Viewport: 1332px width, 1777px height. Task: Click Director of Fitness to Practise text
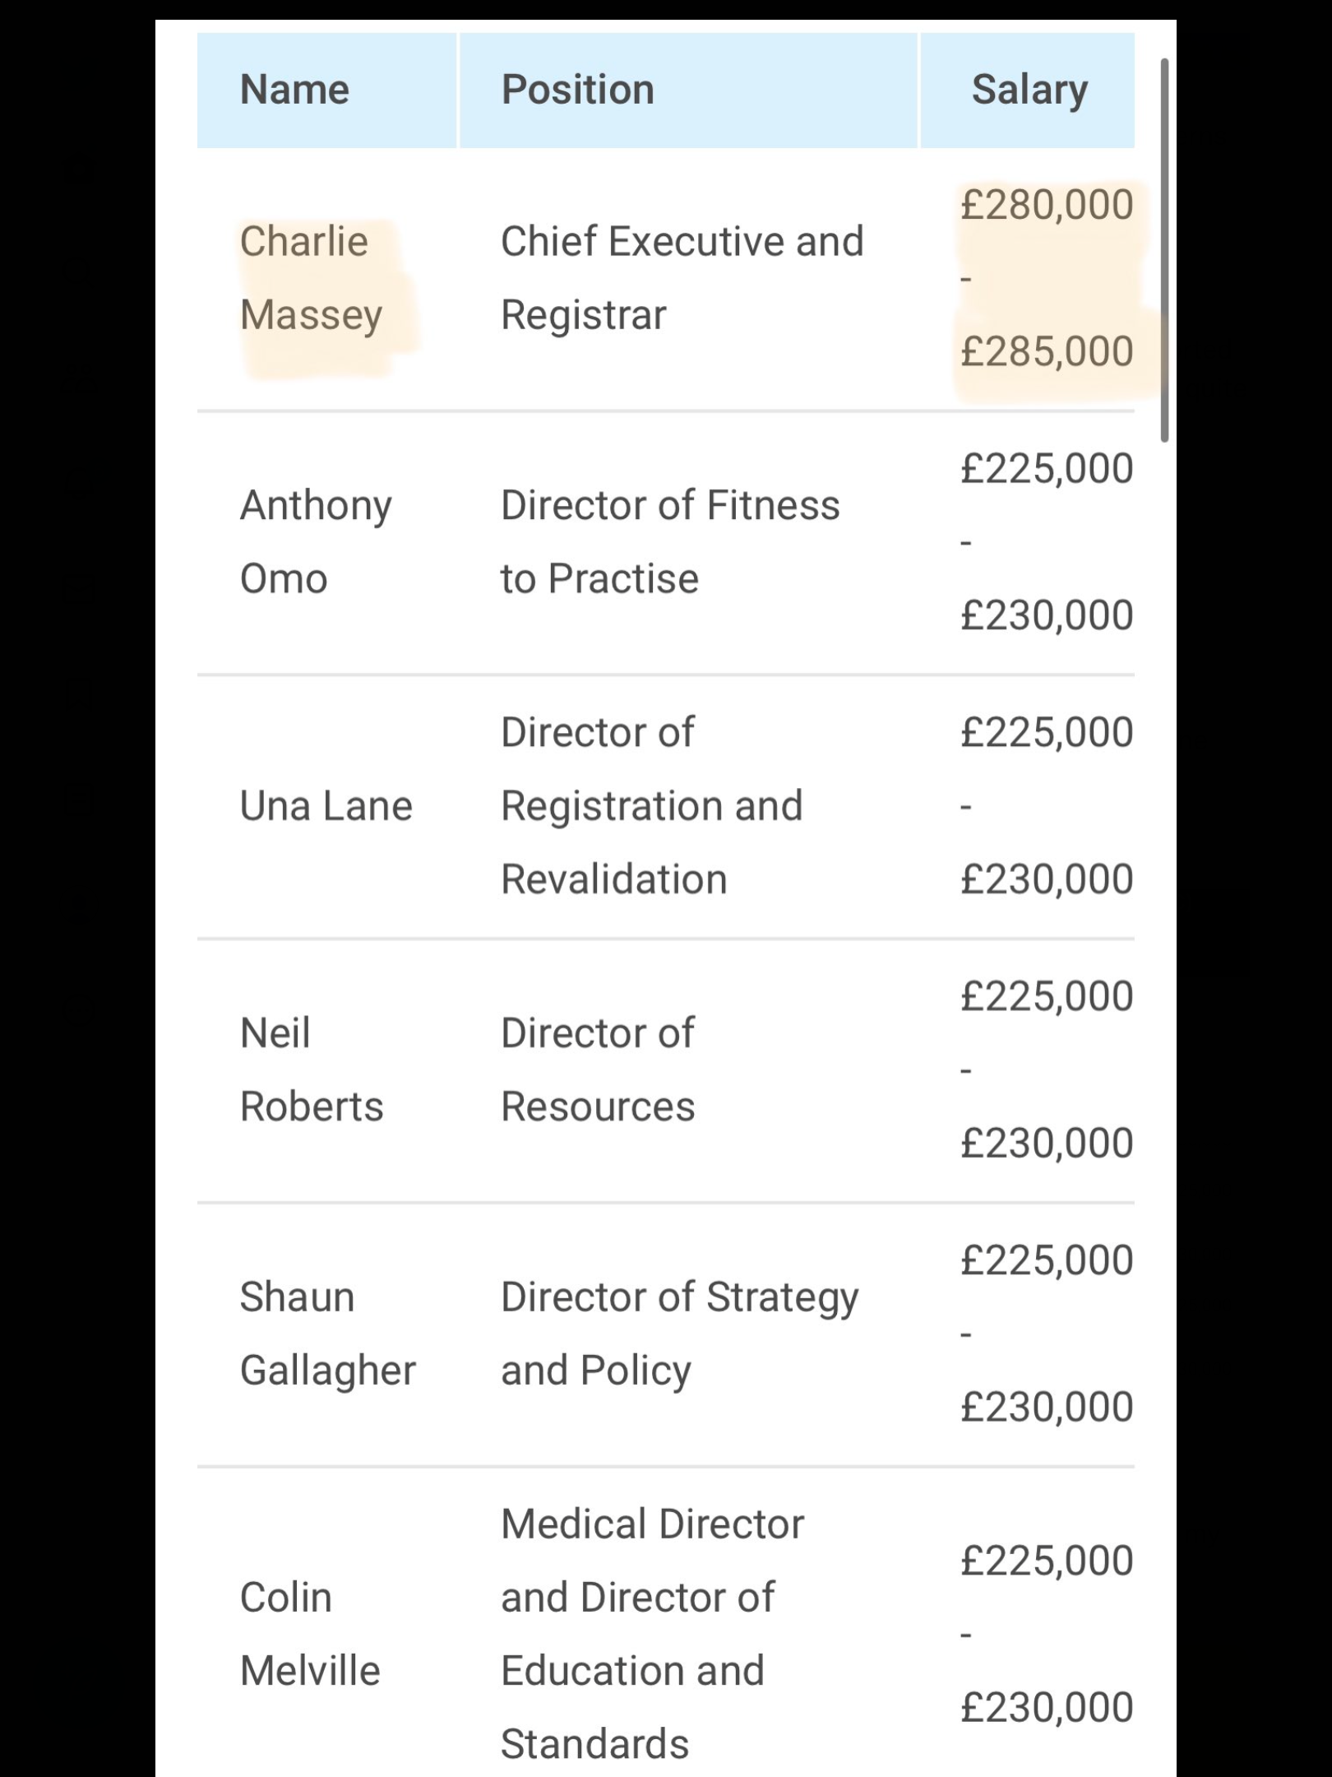(670, 541)
